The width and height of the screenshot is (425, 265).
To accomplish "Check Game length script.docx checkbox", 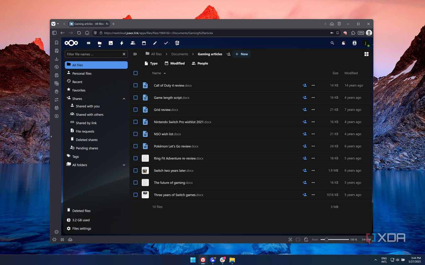I will (136, 98).
